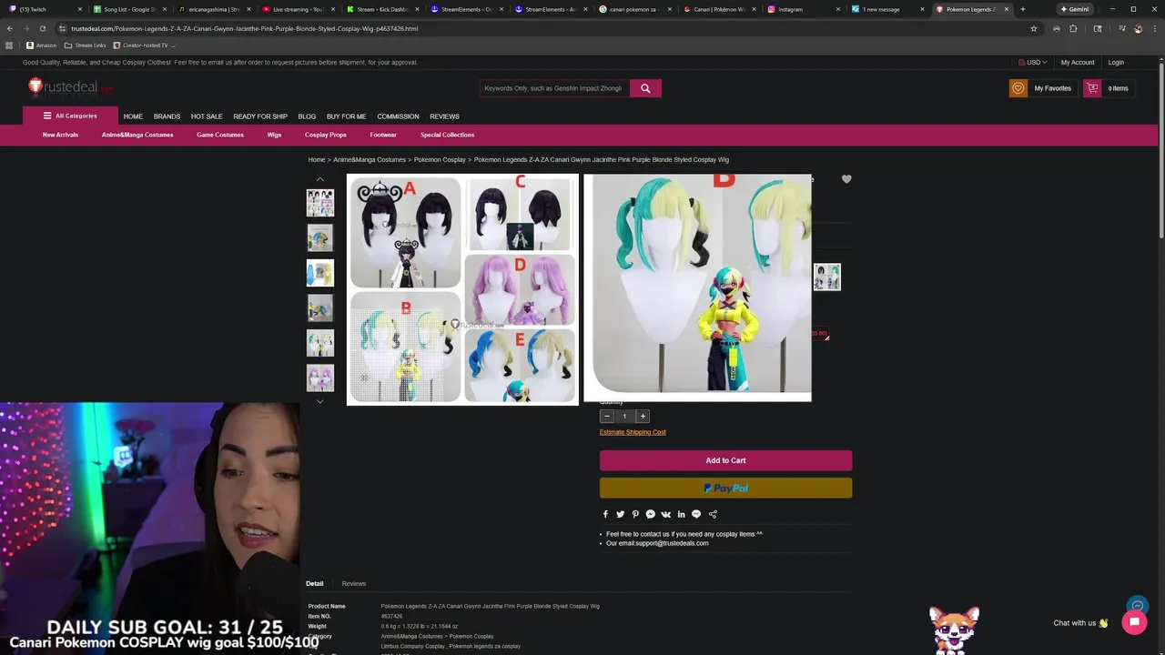Share product on VK
The image size is (1165, 655).
[x=665, y=514]
